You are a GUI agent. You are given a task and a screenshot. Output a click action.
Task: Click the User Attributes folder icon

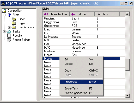[14, 27]
